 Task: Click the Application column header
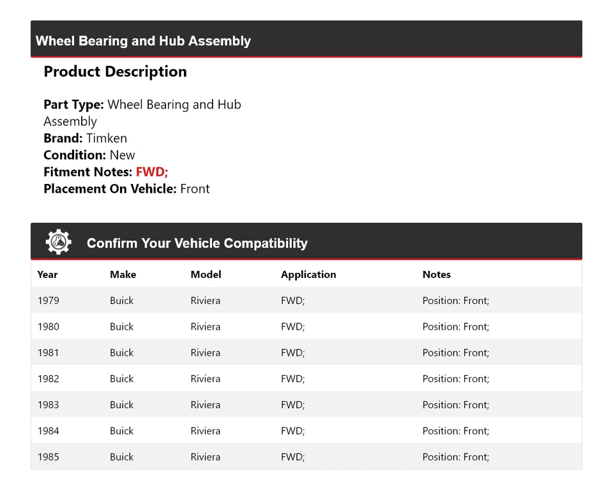point(308,275)
